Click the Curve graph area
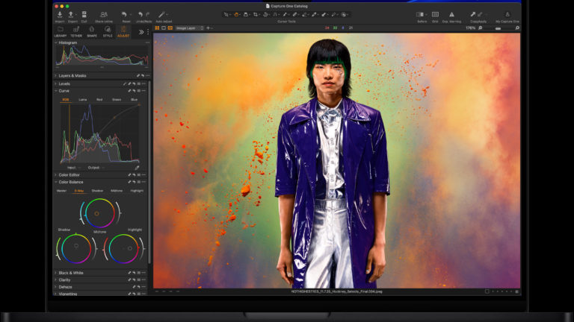 click(x=100, y=133)
